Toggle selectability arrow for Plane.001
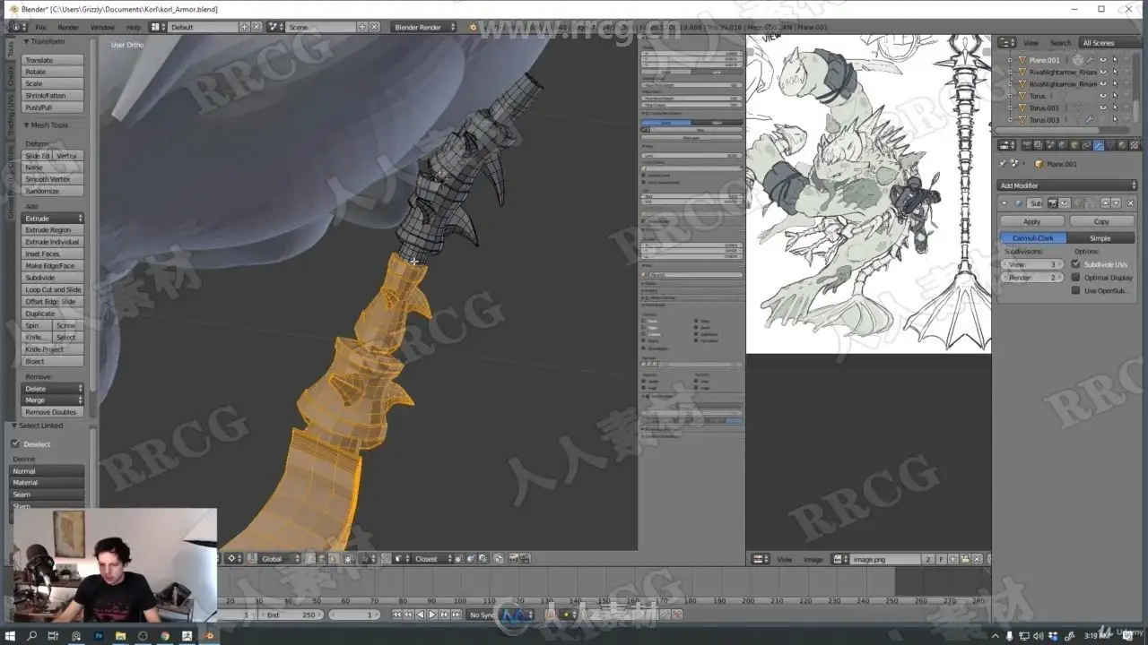The image size is (1148, 645). point(1115,60)
